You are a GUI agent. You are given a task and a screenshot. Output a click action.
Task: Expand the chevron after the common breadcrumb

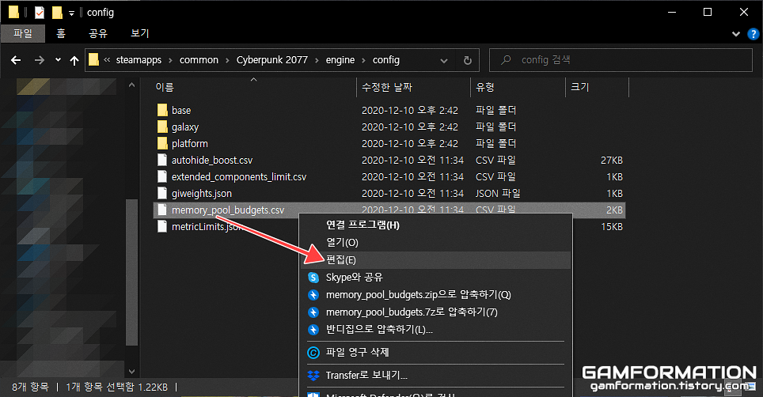[x=227, y=60]
